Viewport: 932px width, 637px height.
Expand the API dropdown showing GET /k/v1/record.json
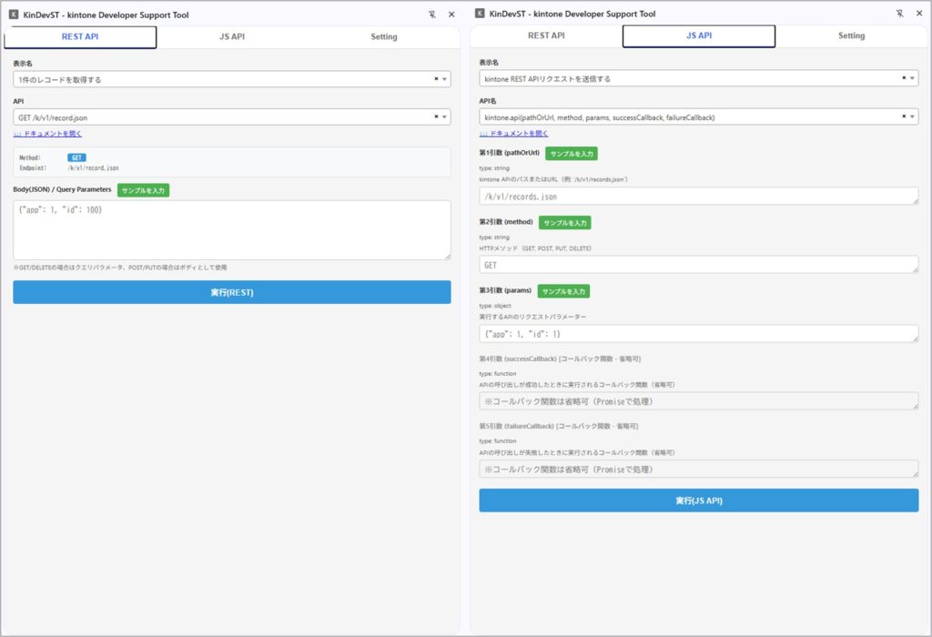[445, 116]
